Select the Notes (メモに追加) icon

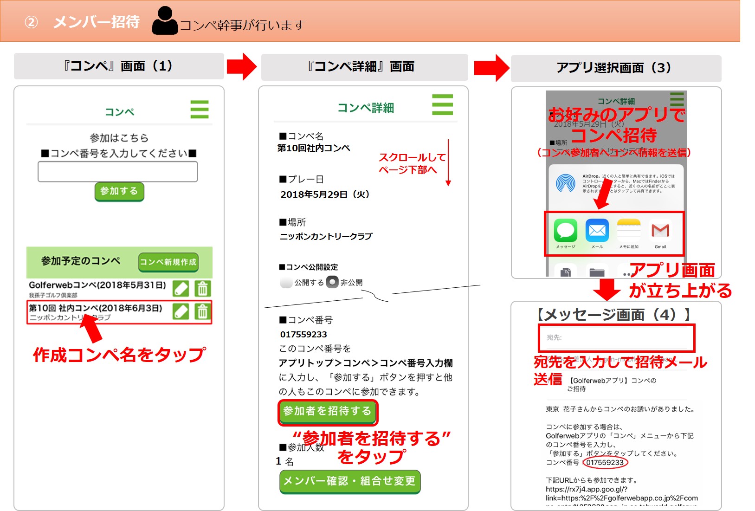(x=628, y=231)
